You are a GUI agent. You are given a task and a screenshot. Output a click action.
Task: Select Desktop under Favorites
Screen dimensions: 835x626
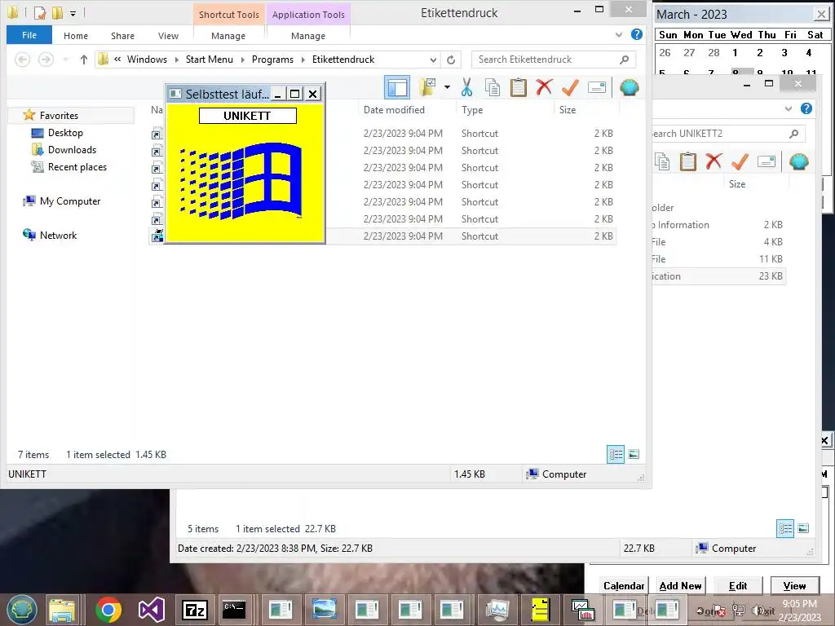[x=65, y=133]
